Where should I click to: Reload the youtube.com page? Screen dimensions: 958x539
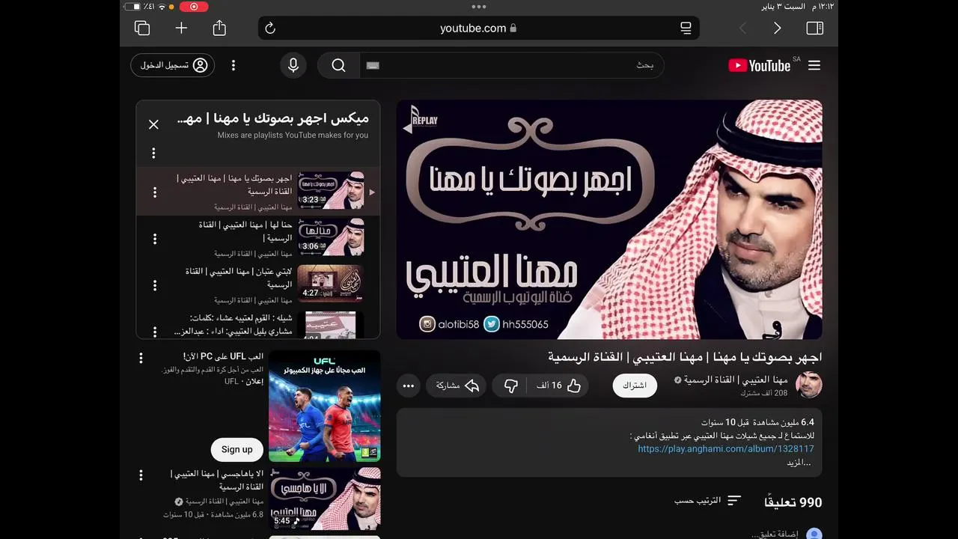pos(270,28)
